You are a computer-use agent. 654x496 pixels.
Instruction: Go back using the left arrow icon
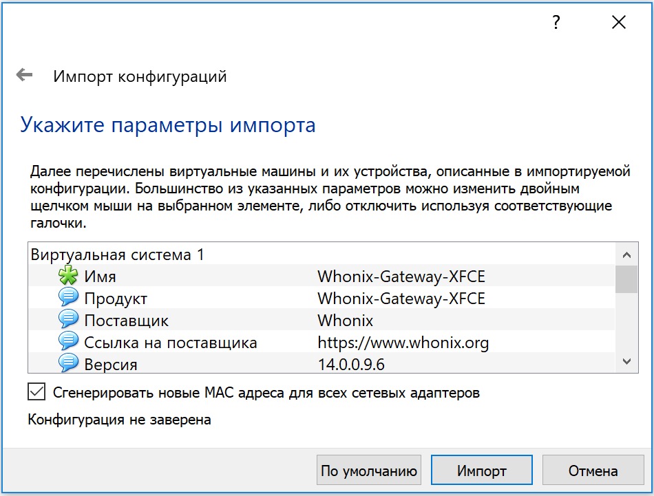[x=24, y=75]
